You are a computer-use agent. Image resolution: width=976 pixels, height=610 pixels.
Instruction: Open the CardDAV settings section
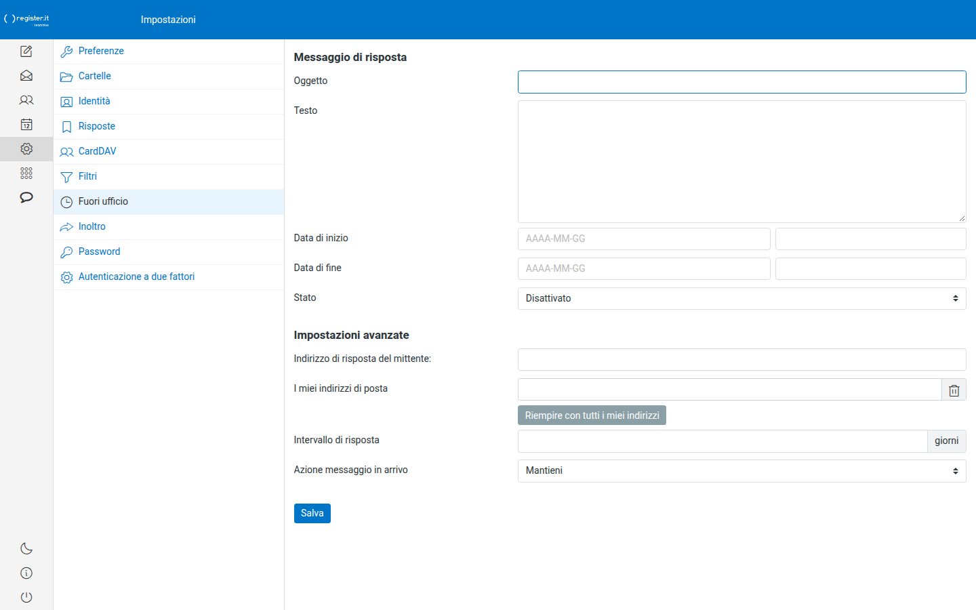coord(169,152)
